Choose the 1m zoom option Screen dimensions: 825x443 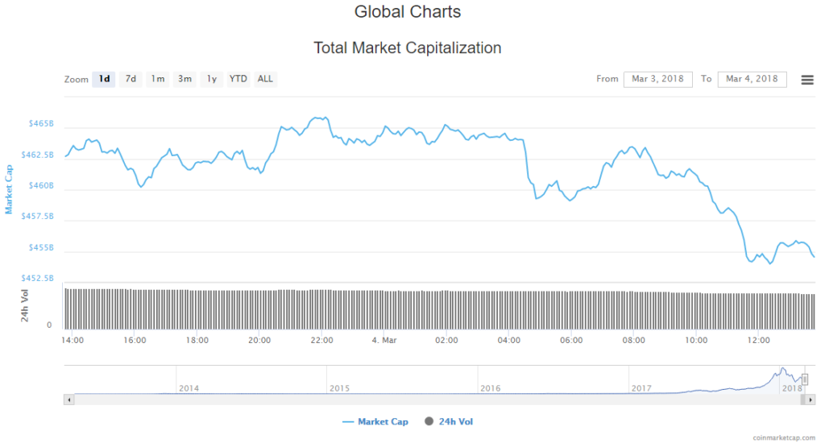pos(158,79)
